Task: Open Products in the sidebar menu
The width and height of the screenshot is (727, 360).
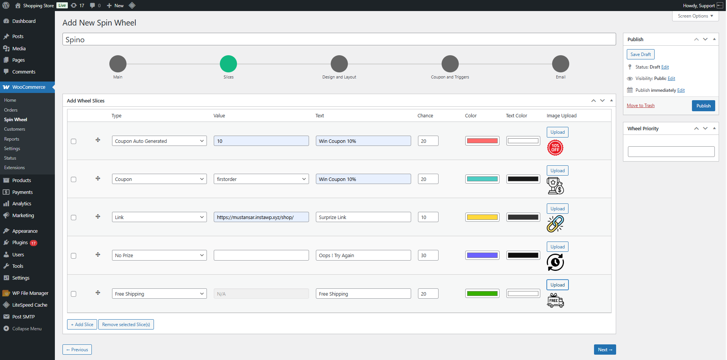Action: (22, 180)
